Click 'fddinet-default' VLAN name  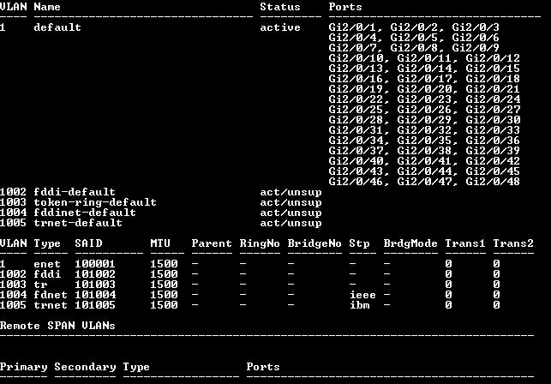[x=85, y=213]
